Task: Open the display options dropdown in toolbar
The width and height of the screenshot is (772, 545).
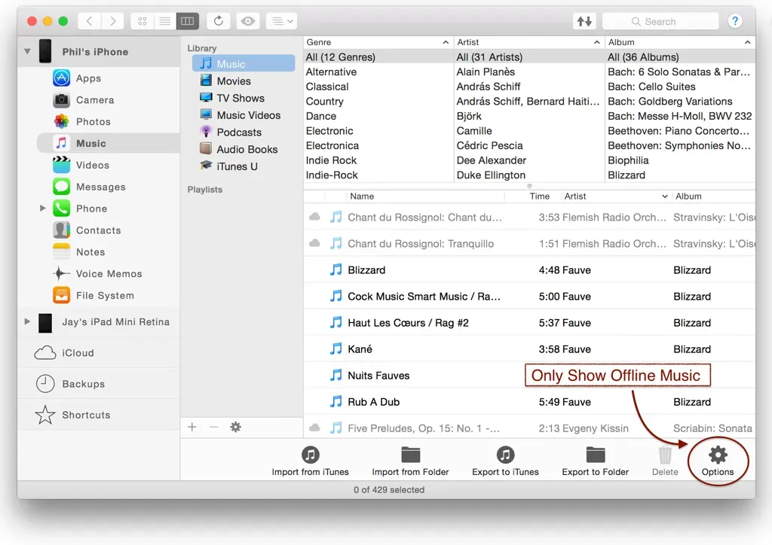Action: click(x=280, y=20)
